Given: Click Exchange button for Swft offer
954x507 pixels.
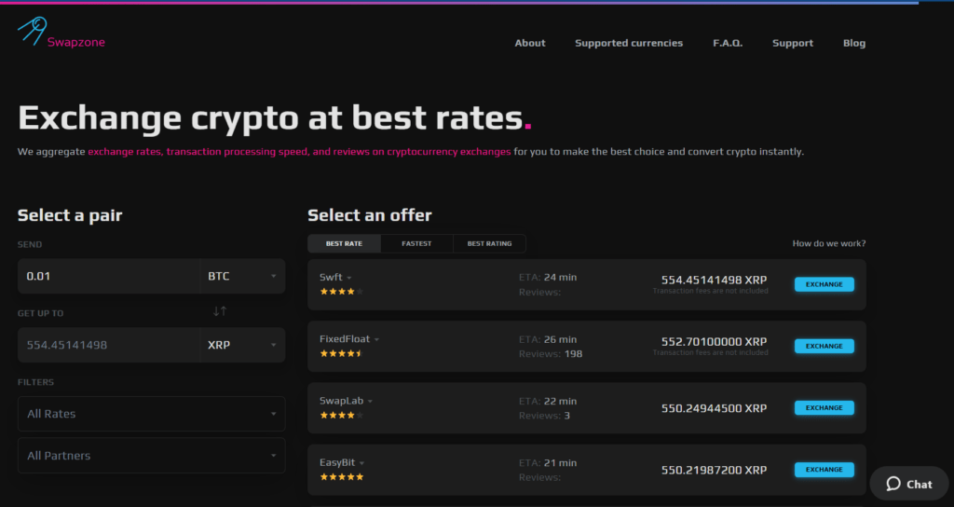Looking at the screenshot, I should [x=824, y=284].
